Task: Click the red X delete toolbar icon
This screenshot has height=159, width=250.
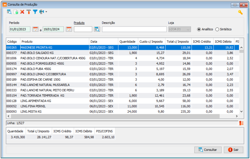Action: click(22, 12)
